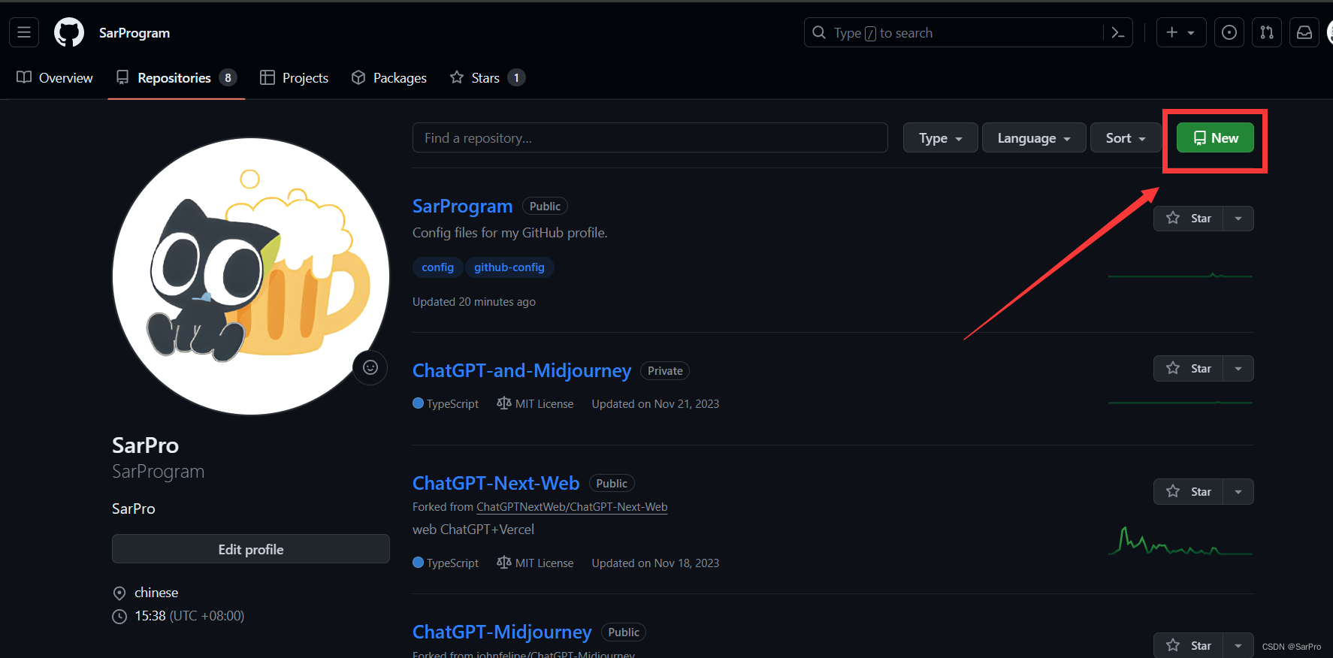Open the Projects tab
The image size is (1333, 658).
295,78
